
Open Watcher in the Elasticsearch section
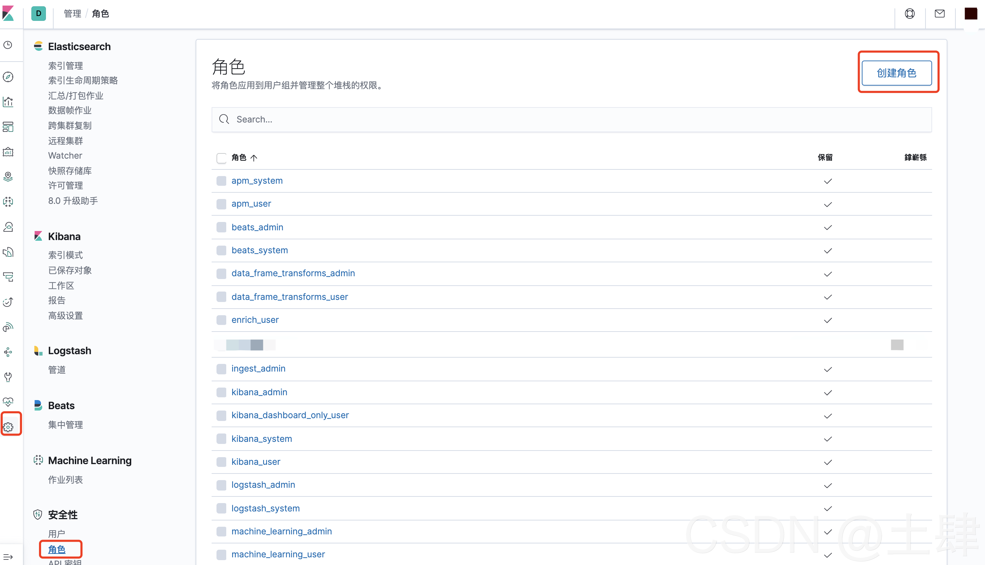[x=65, y=156]
